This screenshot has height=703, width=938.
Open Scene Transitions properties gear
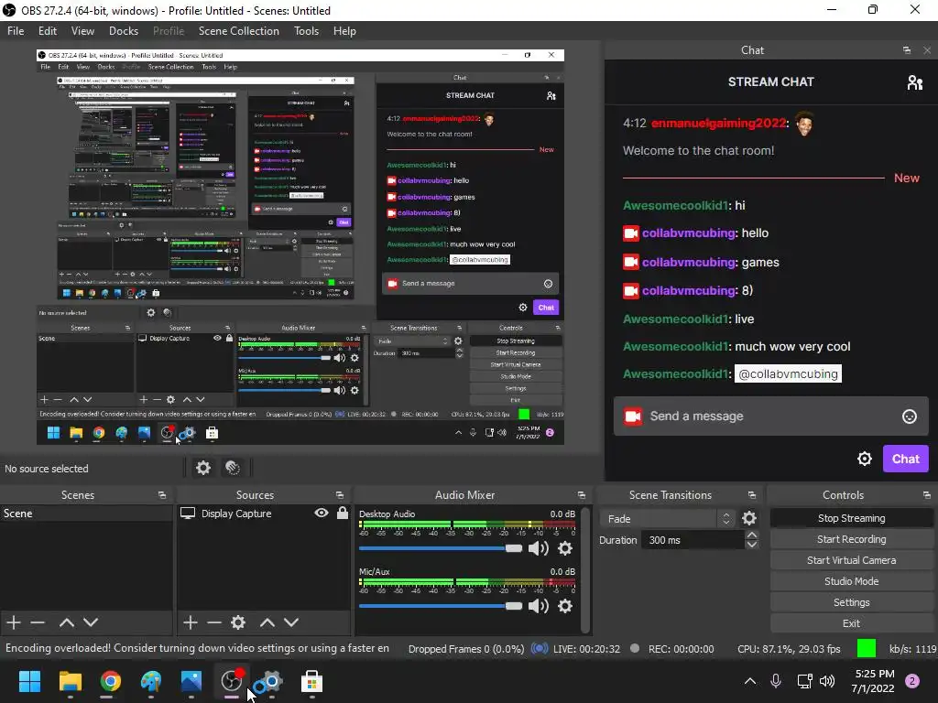[x=749, y=518]
